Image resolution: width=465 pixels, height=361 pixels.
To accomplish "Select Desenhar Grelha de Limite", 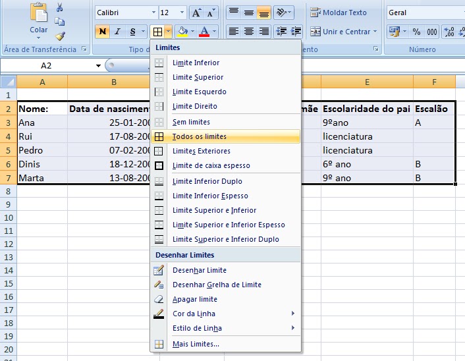I will pyautogui.click(x=225, y=285).
